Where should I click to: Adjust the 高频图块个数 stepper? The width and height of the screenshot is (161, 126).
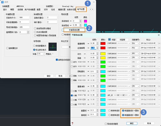pos(28,32)
